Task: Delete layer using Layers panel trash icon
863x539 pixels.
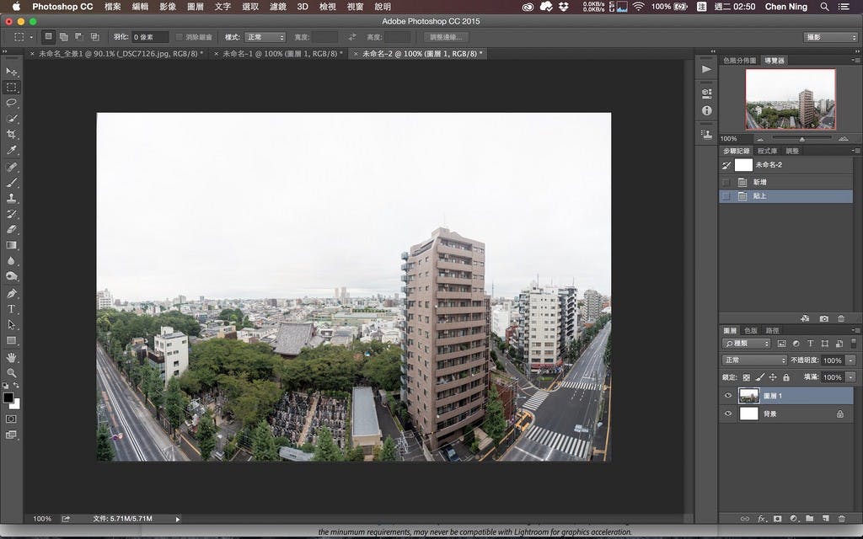Action: [840, 518]
